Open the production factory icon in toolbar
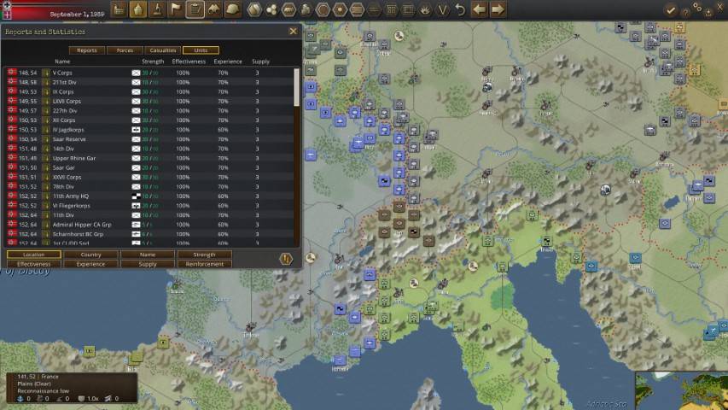The image size is (728, 410). click(119, 9)
